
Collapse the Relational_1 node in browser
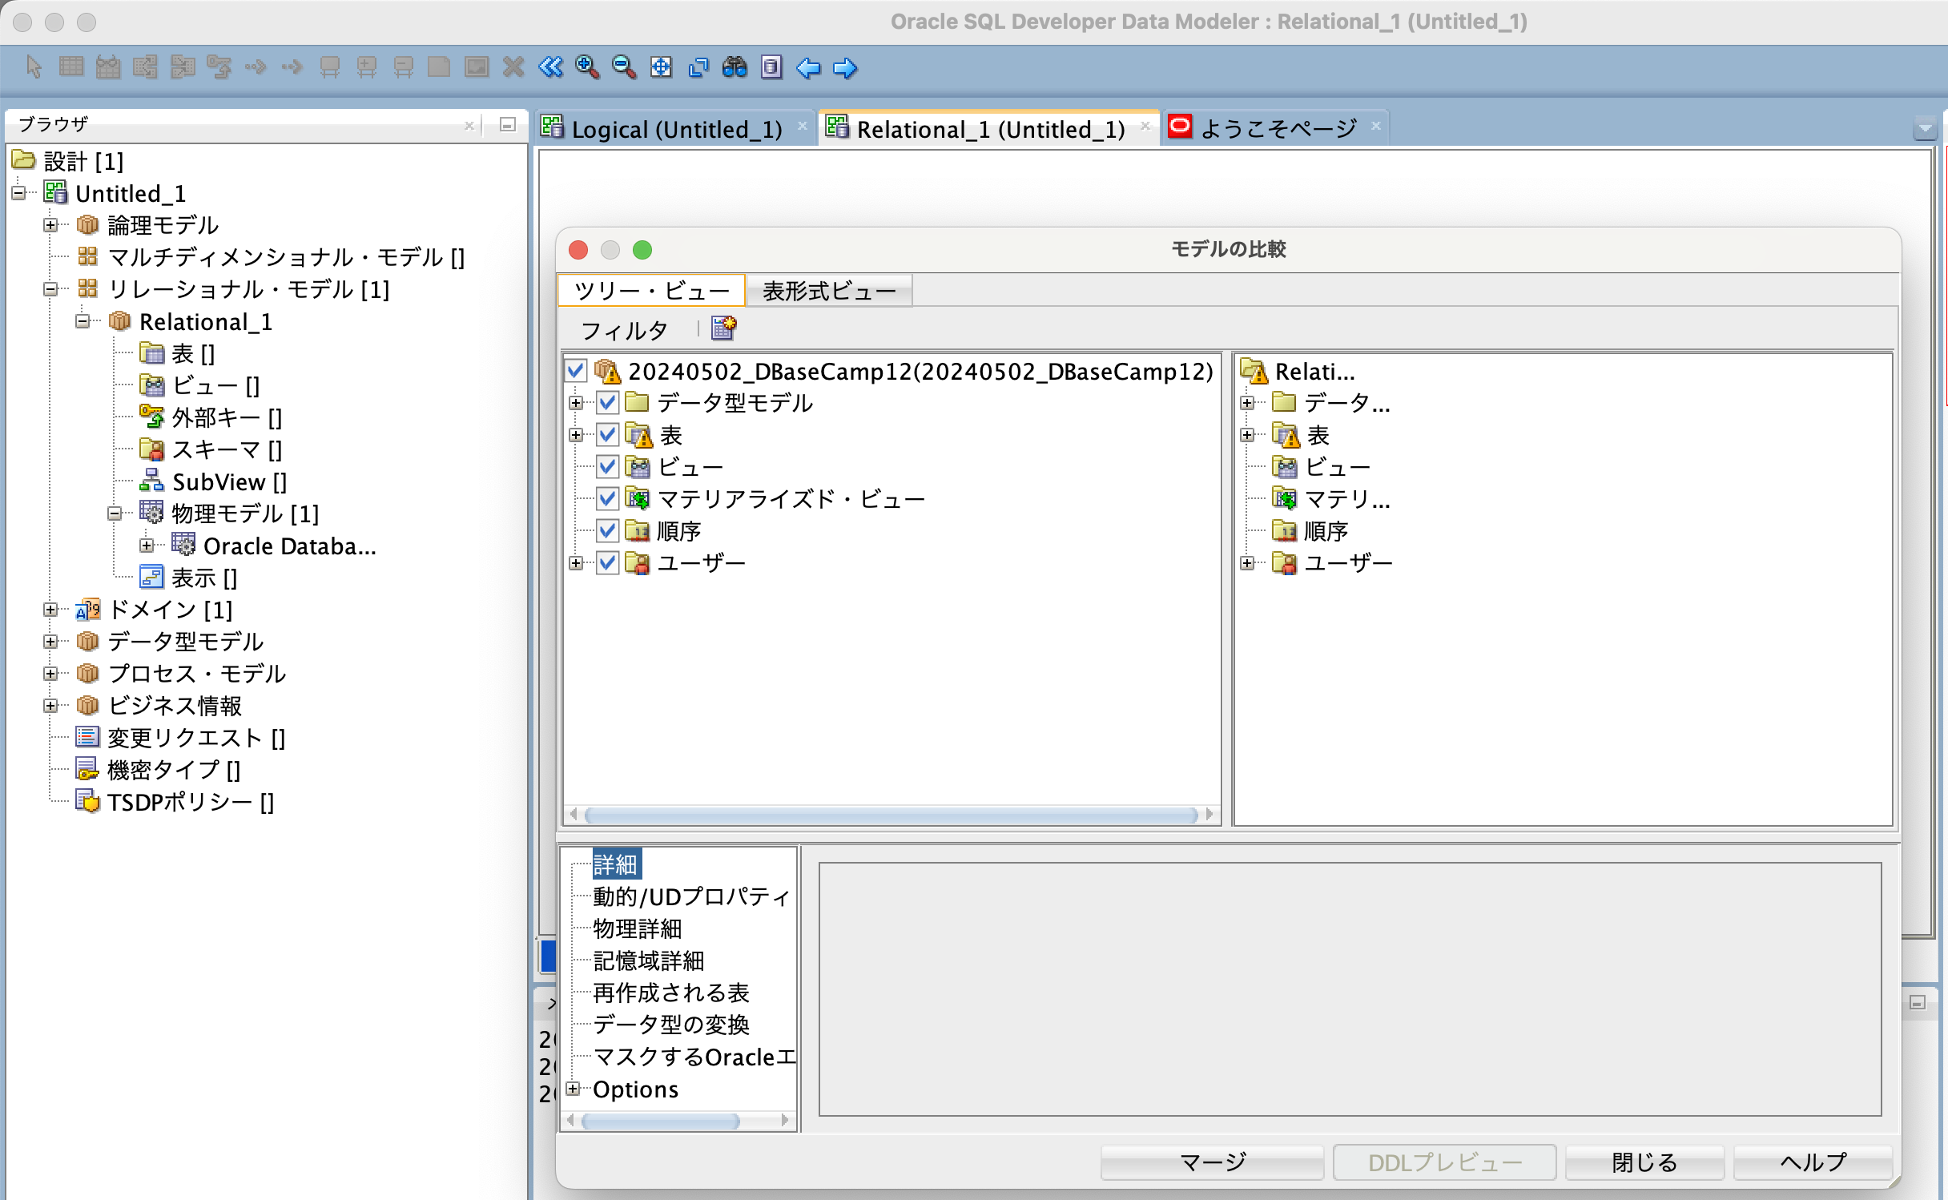81,321
